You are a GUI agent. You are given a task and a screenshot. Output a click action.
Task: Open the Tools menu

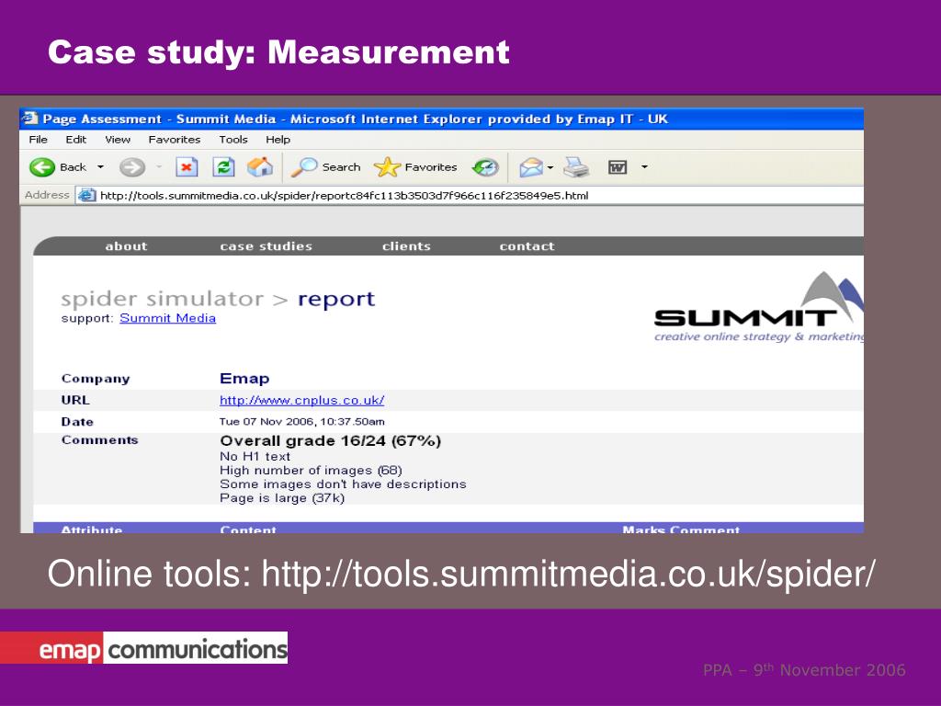[232, 140]
